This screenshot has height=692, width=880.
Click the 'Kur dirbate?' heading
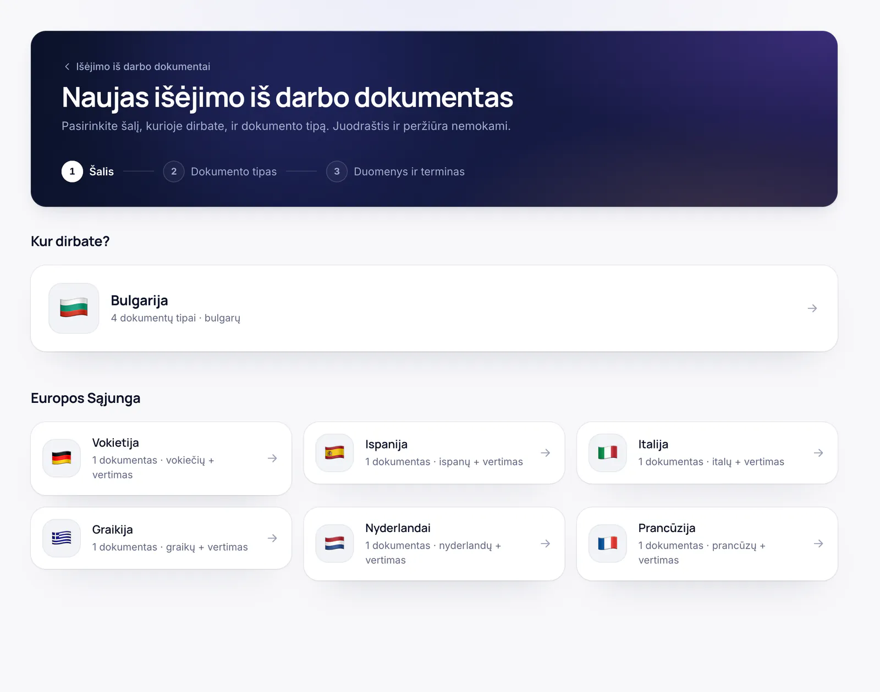[x=70, y=241]
